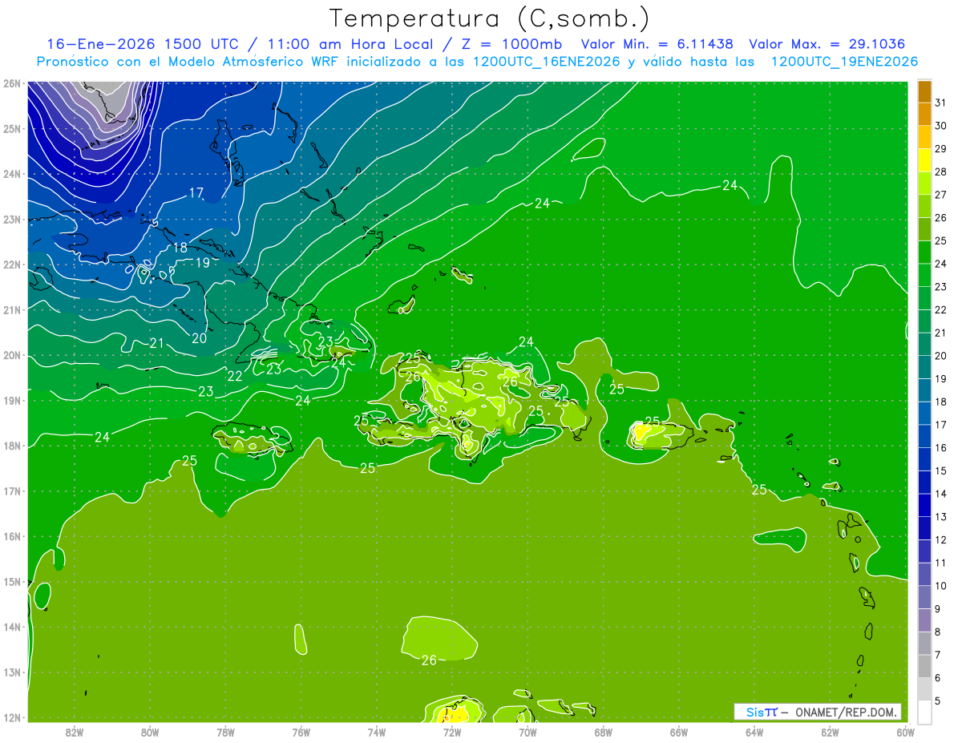Image resolution: width=962 pixels, height=743 pixels.
Task: Click the legend scale value "28"
Action: click(941, 172)
